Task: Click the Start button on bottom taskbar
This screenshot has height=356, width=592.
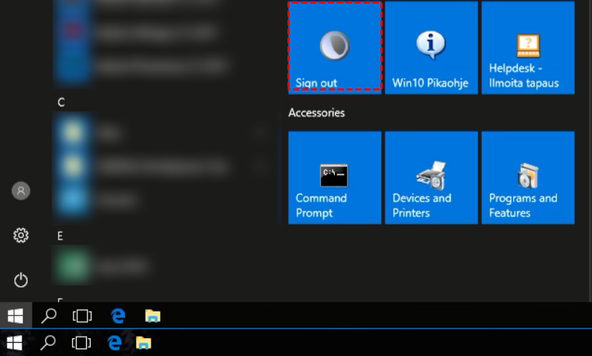Action: pyautogui.click(x=13, y=343)
